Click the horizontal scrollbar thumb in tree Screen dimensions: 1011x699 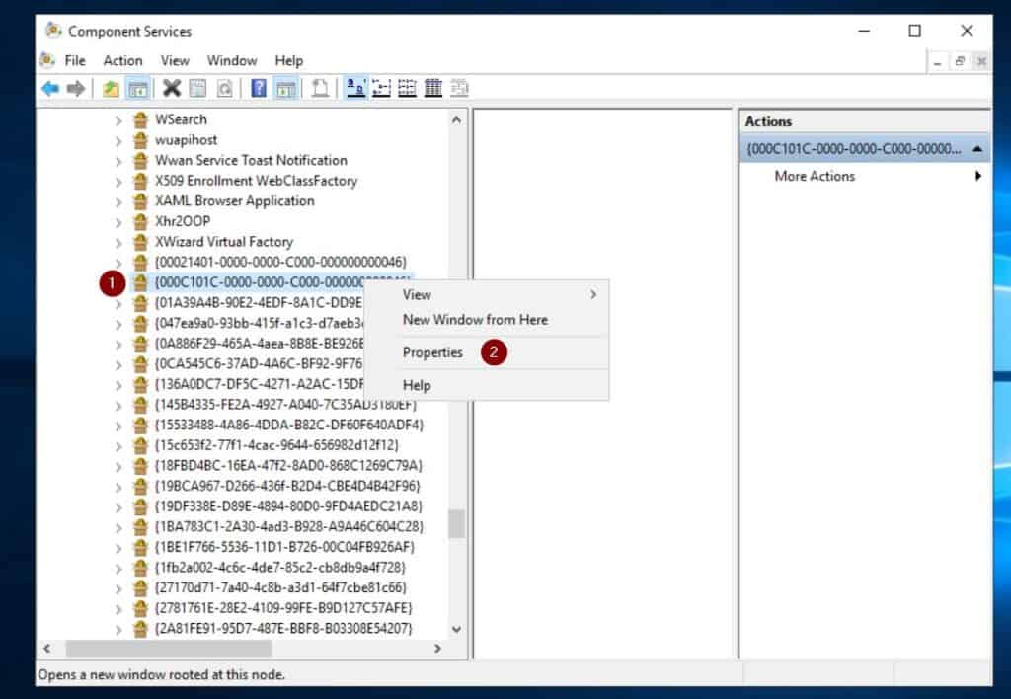(168, 648)
